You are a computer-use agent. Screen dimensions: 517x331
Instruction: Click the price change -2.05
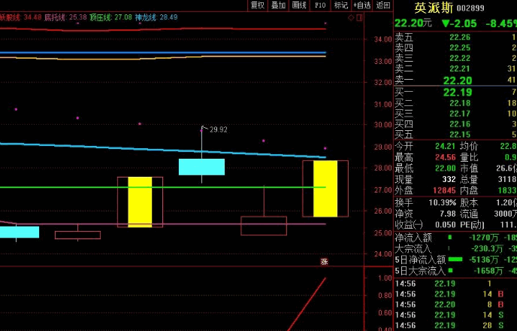[x=459, y=23]
